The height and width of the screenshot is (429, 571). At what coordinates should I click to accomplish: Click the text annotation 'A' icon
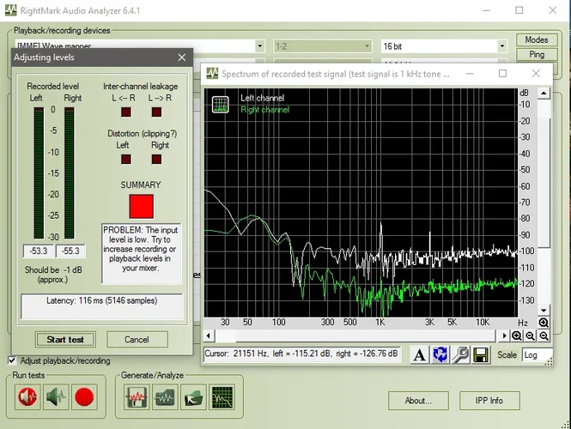[x=419, y=354]
